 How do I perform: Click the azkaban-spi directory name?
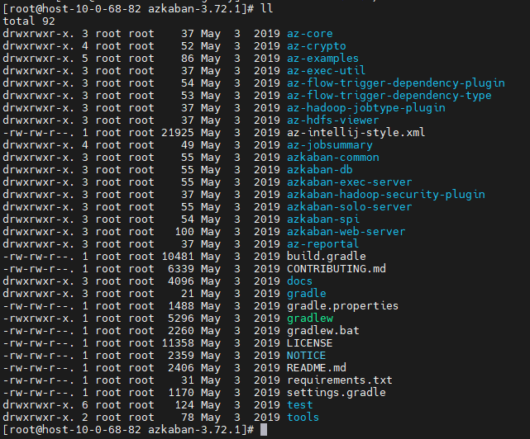pos(322,219)
